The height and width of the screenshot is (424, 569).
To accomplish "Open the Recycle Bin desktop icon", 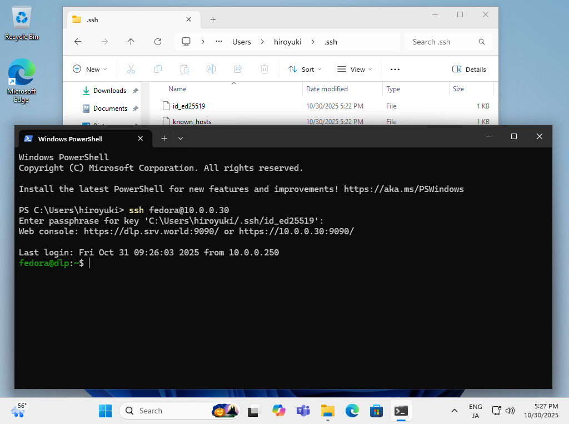I will click(22, 23).
